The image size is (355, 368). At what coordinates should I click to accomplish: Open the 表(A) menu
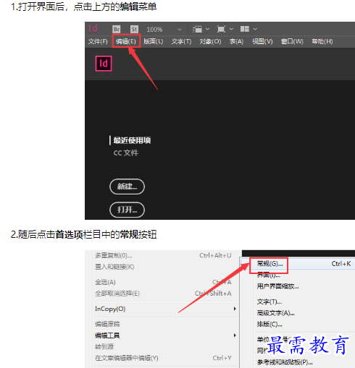[236, 41]
